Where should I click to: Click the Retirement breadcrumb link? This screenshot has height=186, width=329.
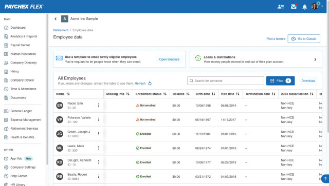pyautogui.click(x=61, y=30)
